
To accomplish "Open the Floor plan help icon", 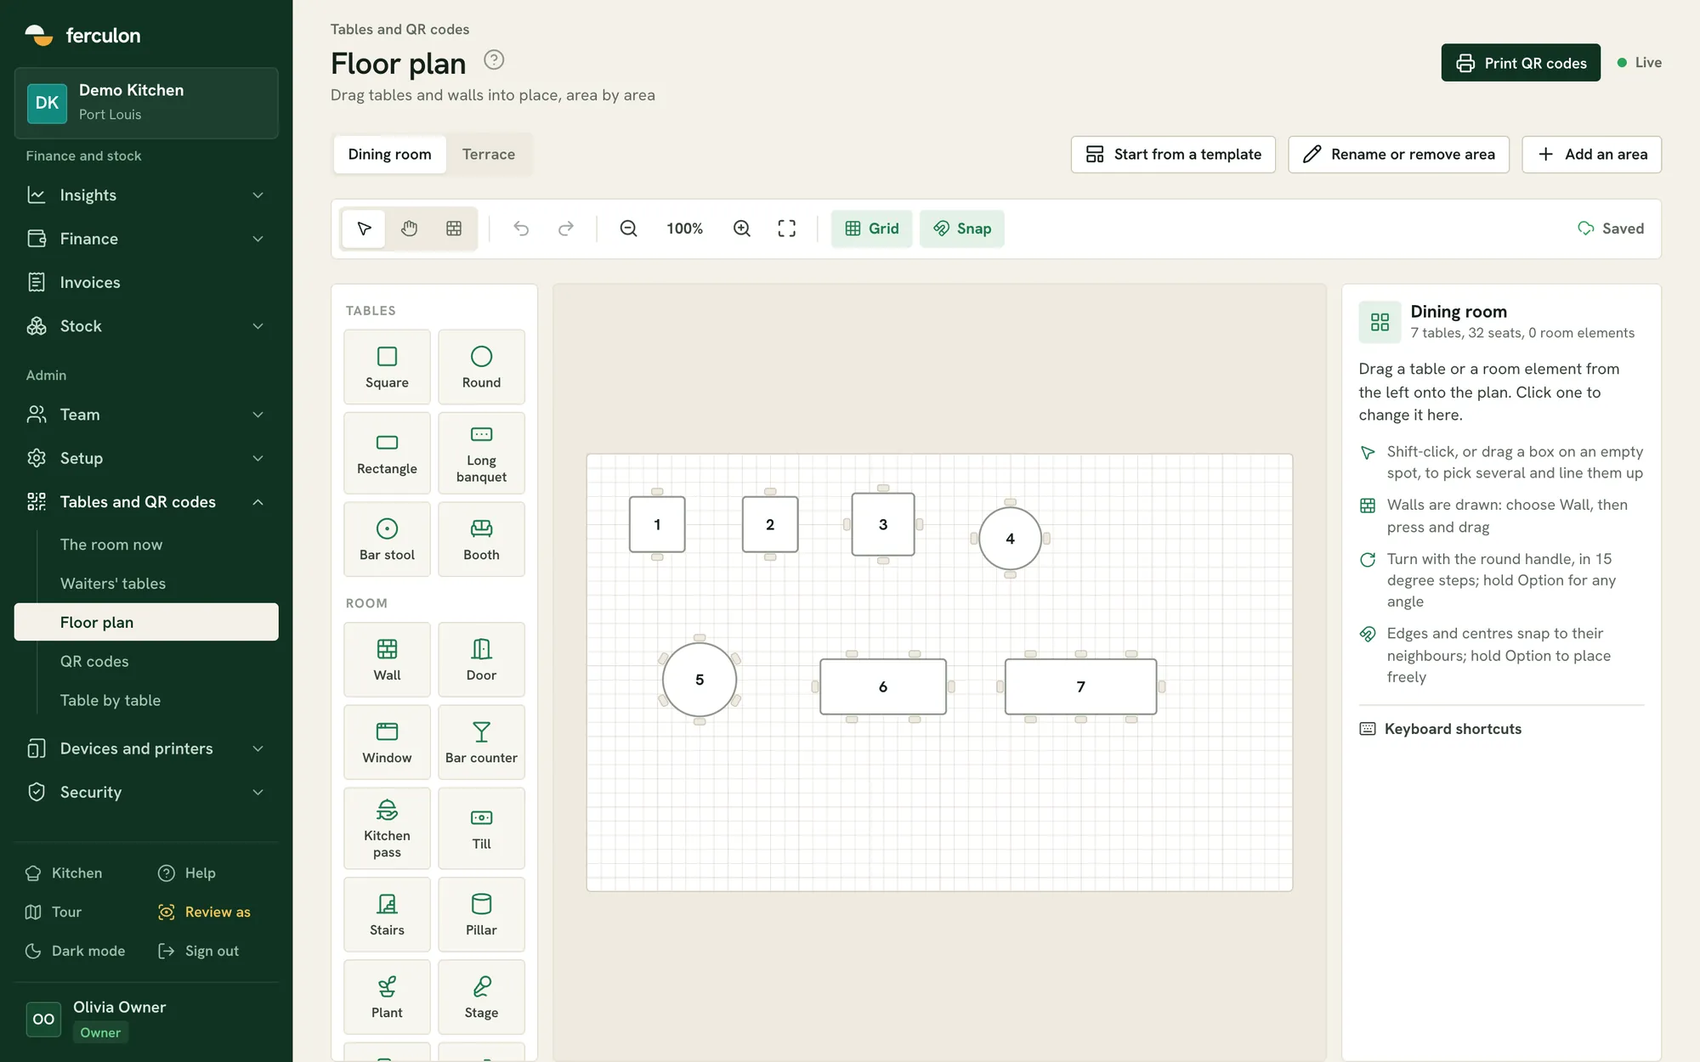I will point(494,60).
